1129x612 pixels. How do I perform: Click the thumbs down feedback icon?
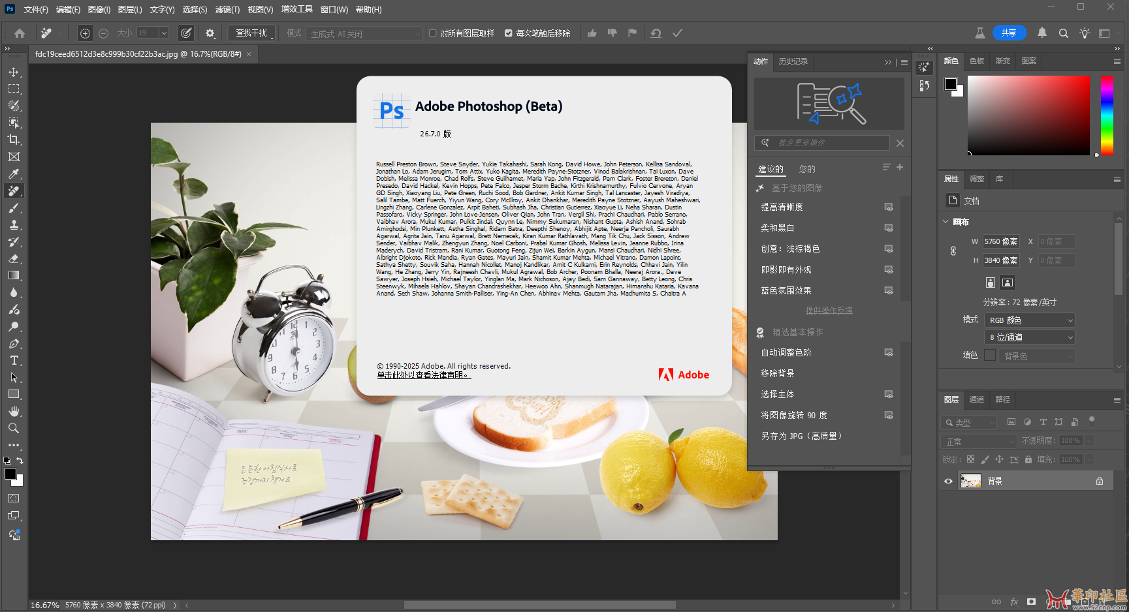612,33
